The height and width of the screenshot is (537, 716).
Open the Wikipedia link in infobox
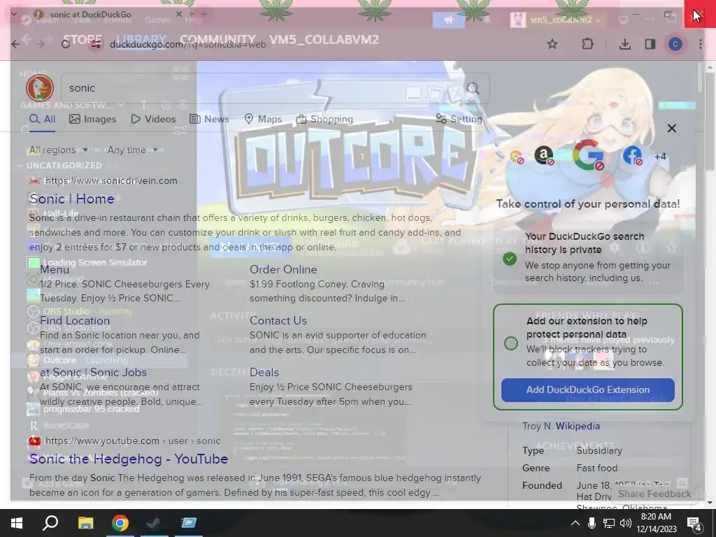tap(578, 426)
